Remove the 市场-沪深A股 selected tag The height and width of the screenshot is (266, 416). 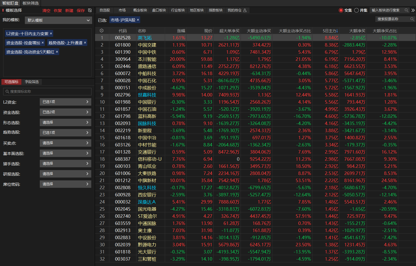[138, 20]
